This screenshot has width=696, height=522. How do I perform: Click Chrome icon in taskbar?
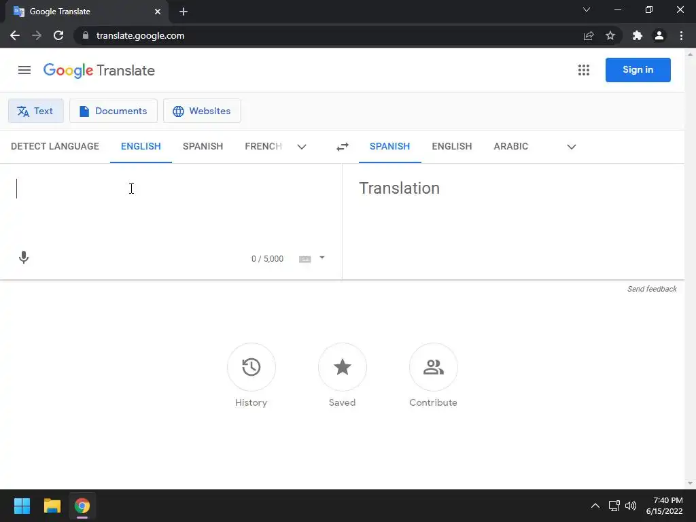82,506
